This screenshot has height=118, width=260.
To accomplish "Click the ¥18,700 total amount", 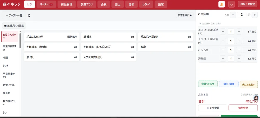I will tap(252, 101).
